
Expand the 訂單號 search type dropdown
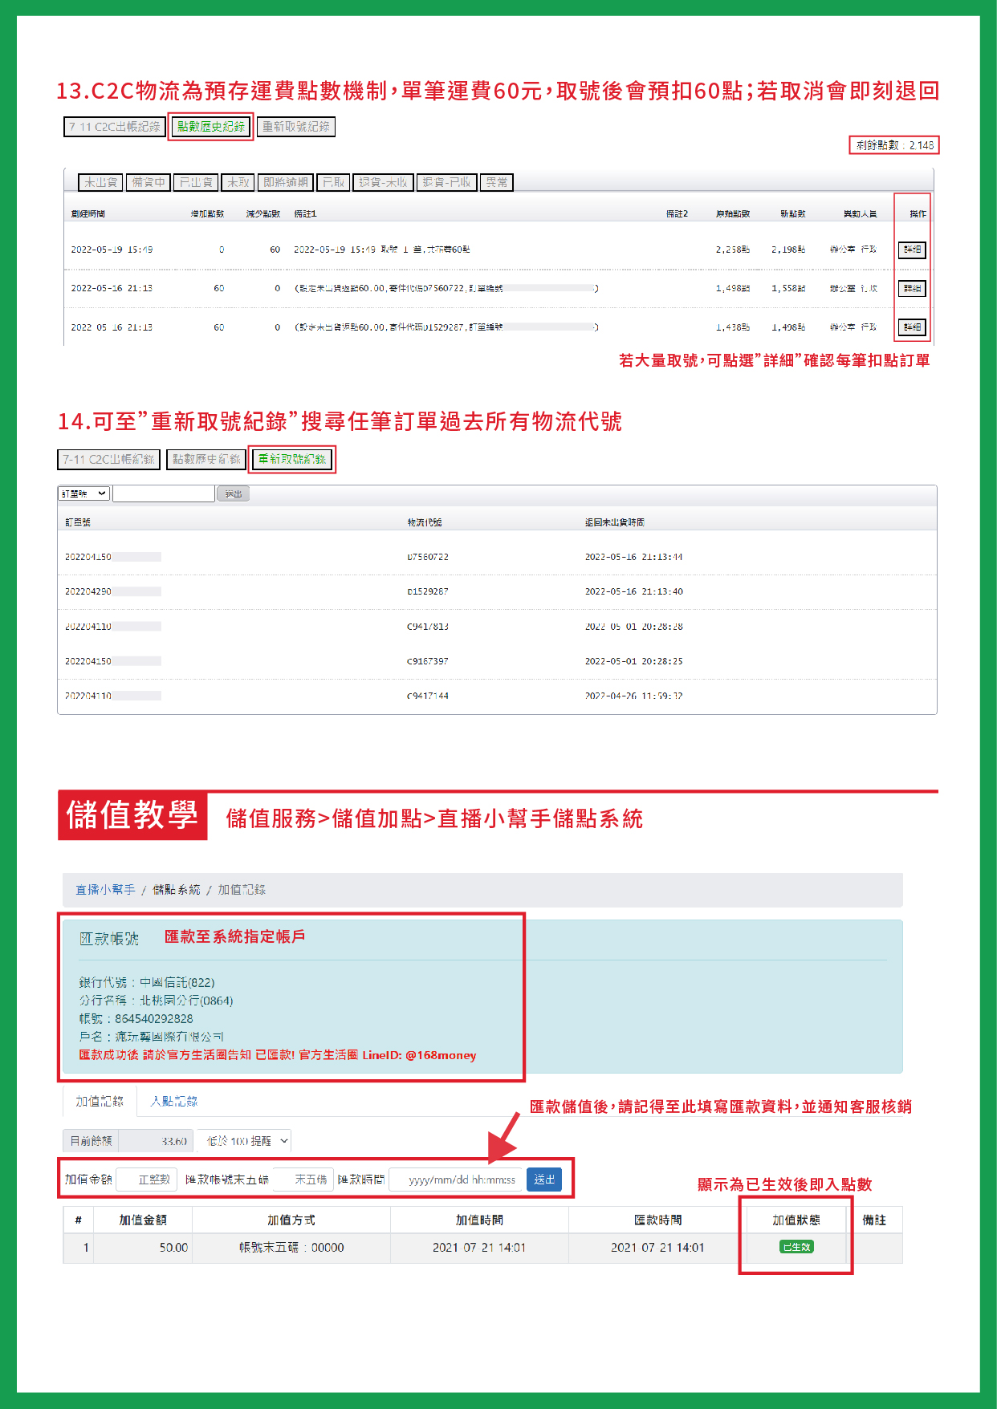click(83, 493)
